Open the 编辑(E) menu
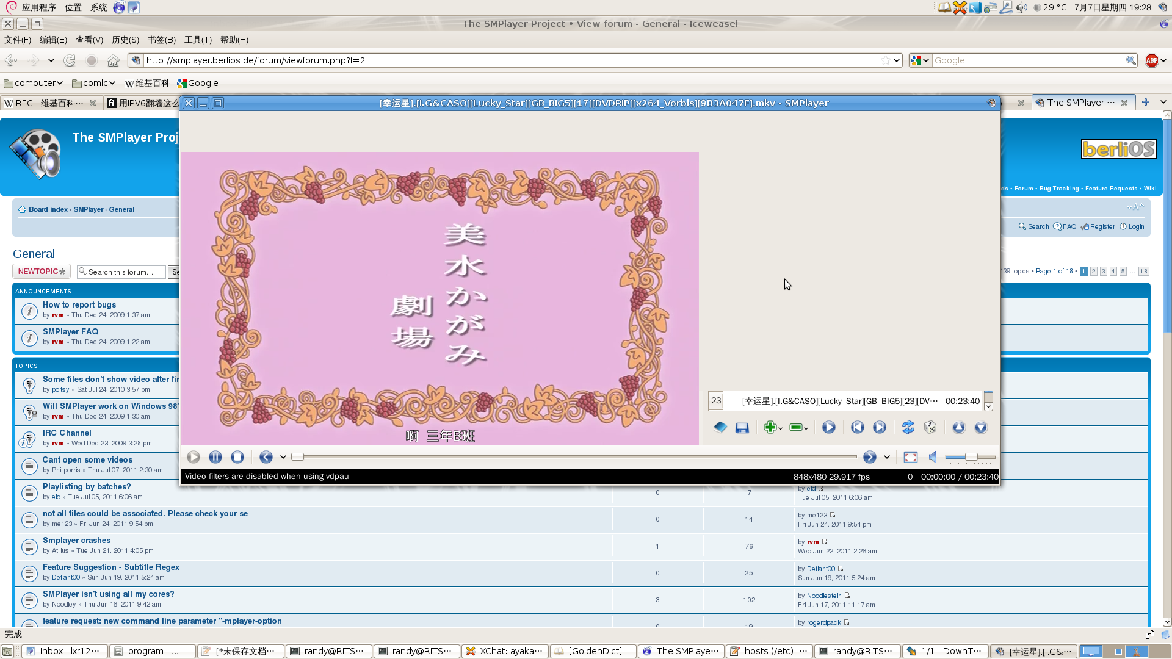Image resolution: width=1172 pixels, height=659 pixels. 53,40
